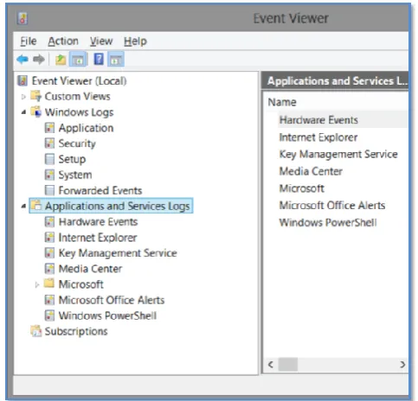Click the Name column header
Screen dimensions: 418x401
pyautogui.click(x=282, y=102)
